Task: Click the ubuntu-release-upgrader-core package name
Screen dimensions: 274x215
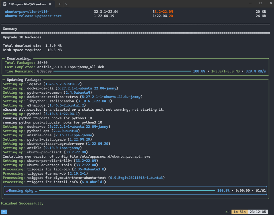Action: [33, 16]
